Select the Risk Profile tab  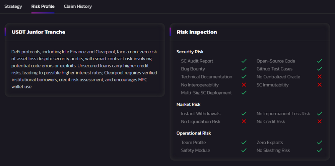coord(43,6)
